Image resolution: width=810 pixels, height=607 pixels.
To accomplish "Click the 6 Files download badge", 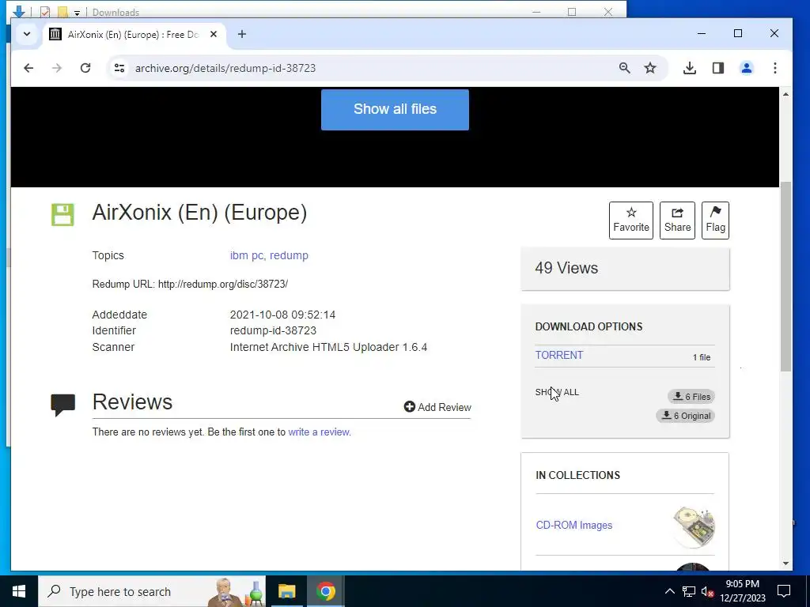I will pyautogui.click(x=691, y=397).
